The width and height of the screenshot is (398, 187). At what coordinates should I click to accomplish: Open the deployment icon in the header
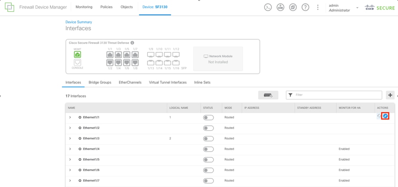(280, 7)
